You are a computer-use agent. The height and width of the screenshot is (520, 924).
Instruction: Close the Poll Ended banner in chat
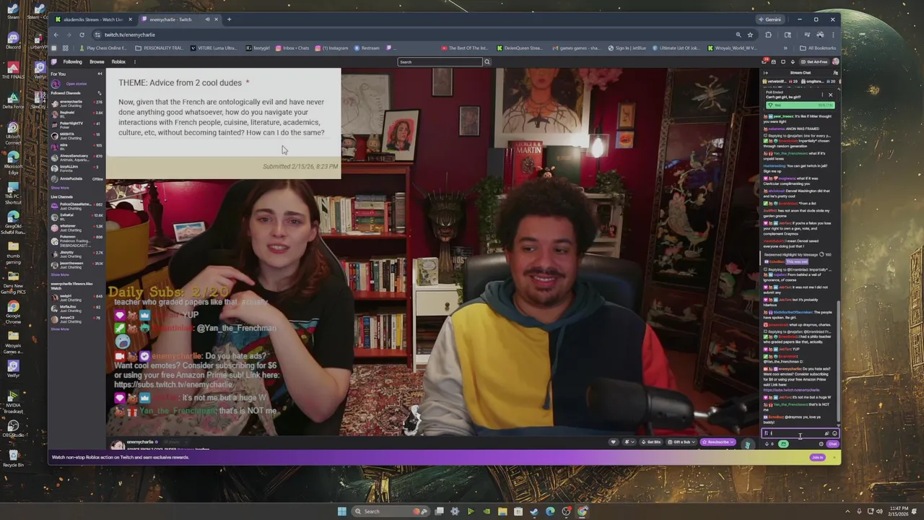[830, 95]
